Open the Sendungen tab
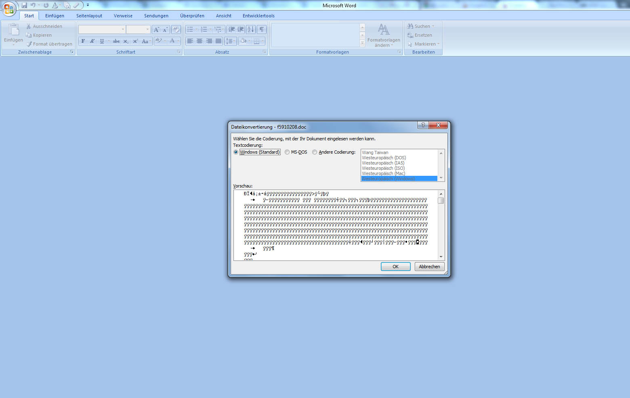 [x=156, y=16]
